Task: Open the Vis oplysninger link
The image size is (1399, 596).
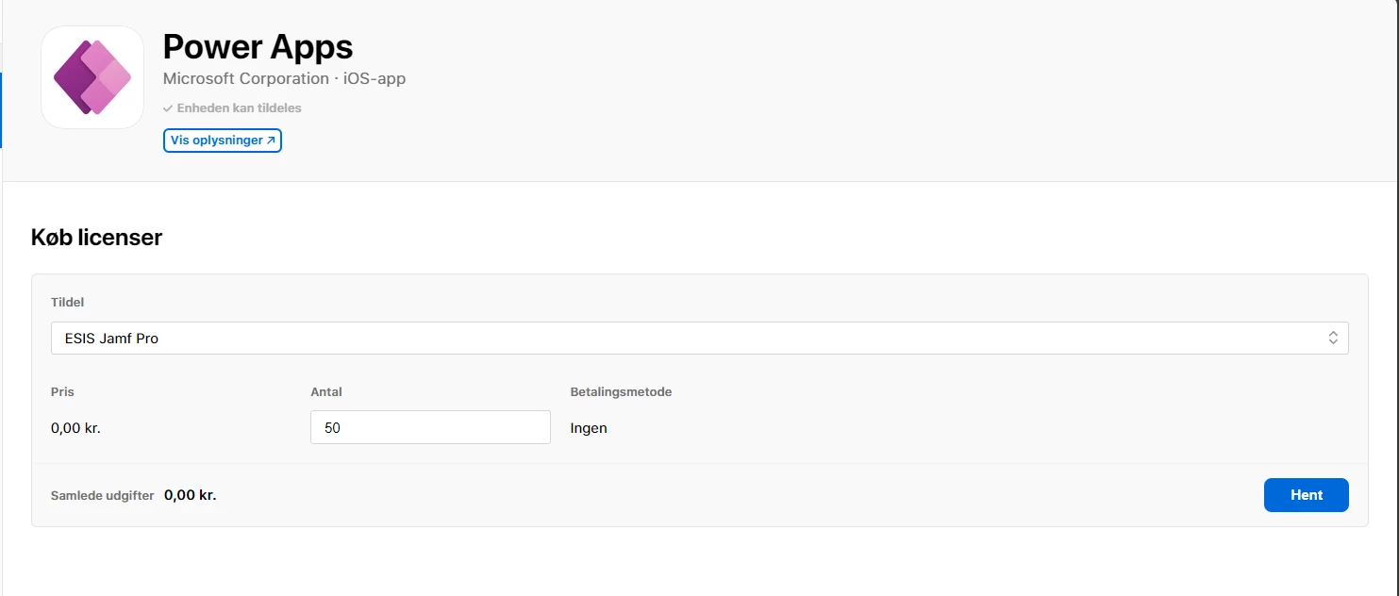Action: [223, 141]
